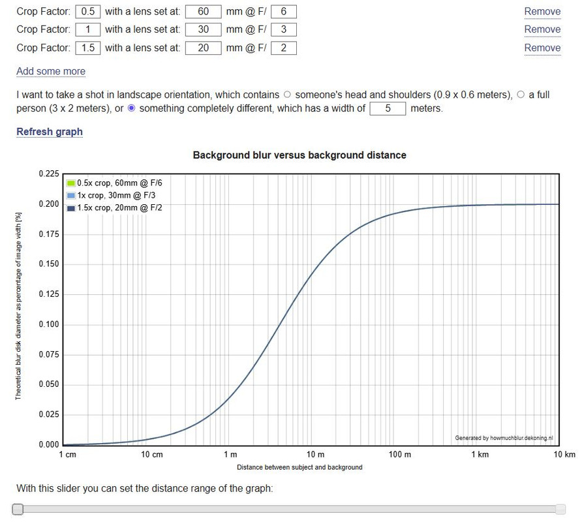Click focal length field showing 60 mm
This screenshot has width=582, height=522.
click(x=204, y=12)
